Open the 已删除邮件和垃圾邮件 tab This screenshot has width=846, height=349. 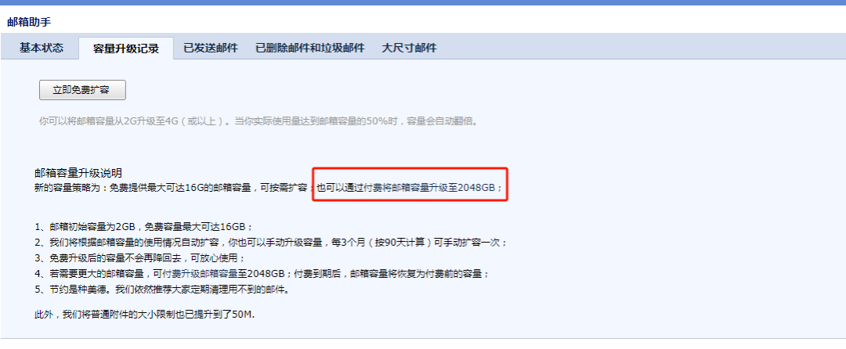(309, 48)
